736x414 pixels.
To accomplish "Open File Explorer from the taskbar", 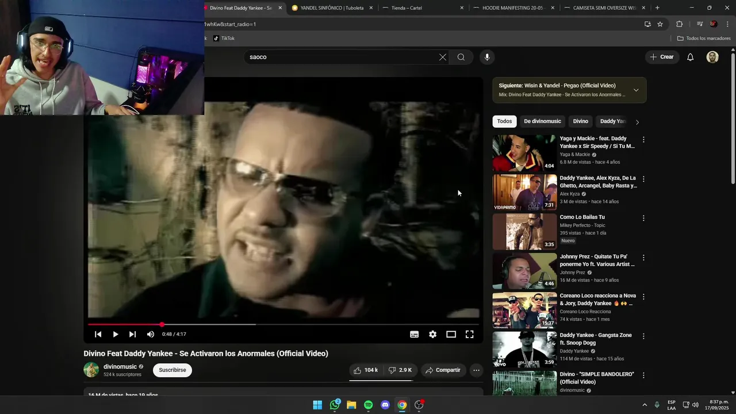I will 351,405.
